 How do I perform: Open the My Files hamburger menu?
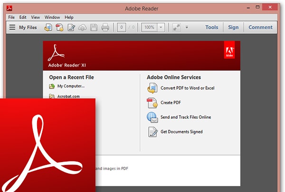[x=12, y=28]
